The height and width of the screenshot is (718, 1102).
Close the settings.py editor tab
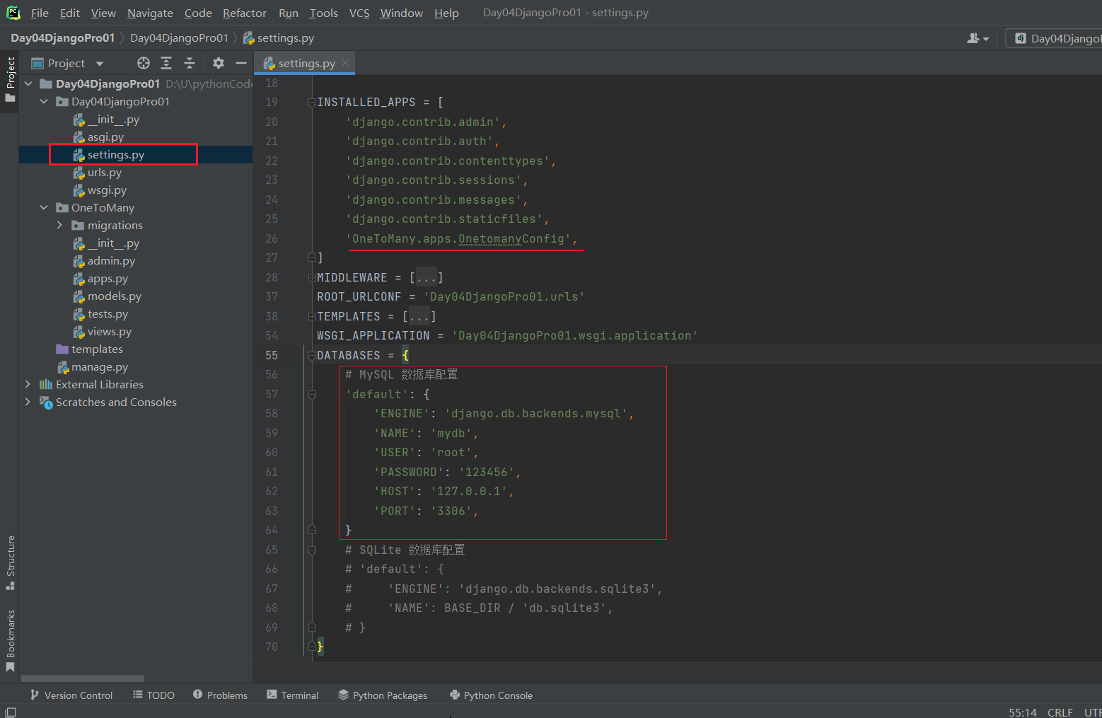point(345,63)
